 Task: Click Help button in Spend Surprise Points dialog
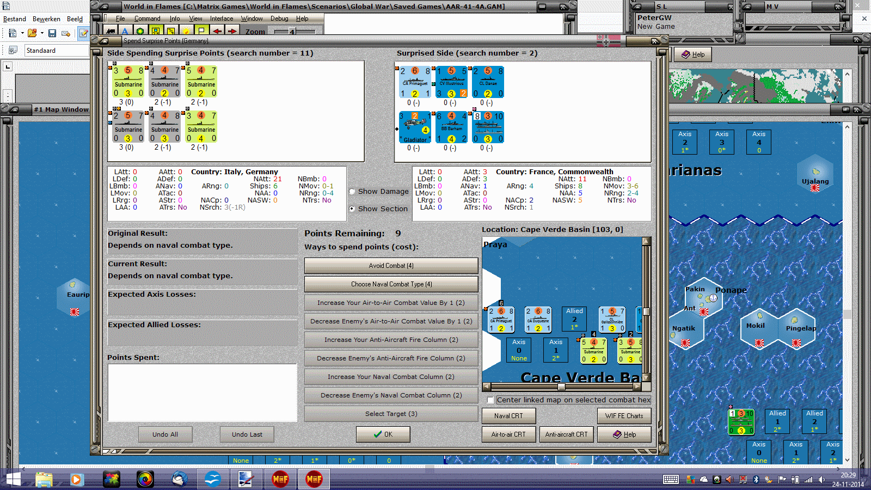pos(624,434)
